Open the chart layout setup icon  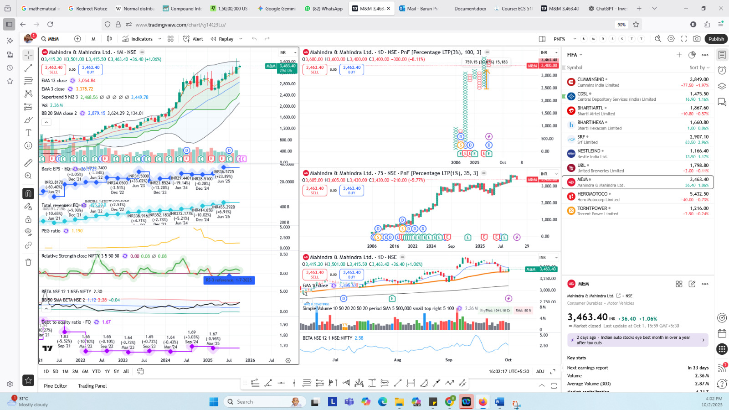pos(542,39)
